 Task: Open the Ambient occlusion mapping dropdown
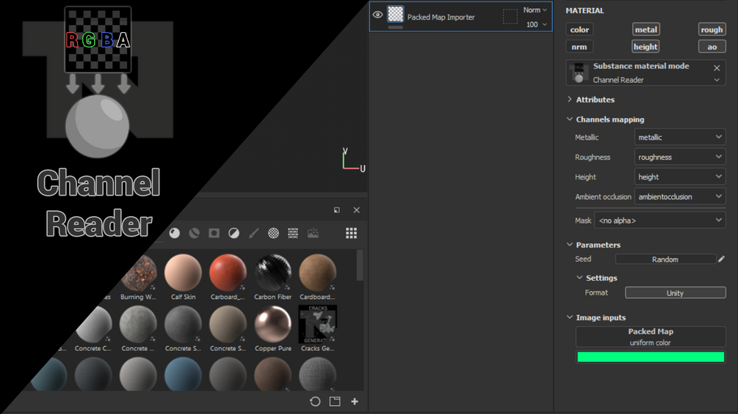[680, 196]
